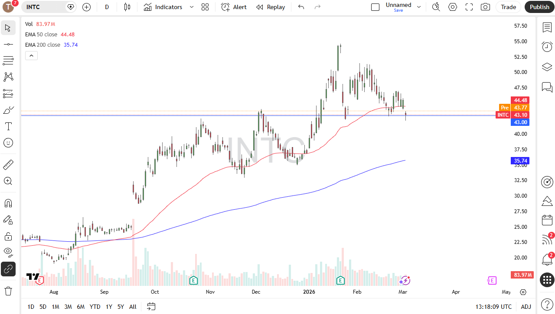Open the Alert creation button
Image resolution: width=555 pixels, height=314 pixels.
click(x=234, y=7)
